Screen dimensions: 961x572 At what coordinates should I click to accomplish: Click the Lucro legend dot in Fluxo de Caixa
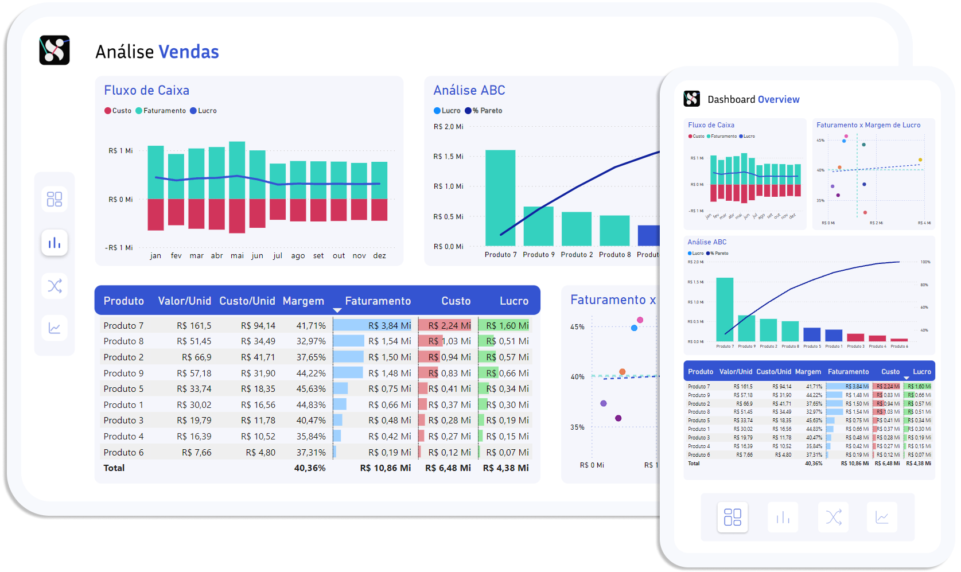pyautogui.click(x=193, y=111)
